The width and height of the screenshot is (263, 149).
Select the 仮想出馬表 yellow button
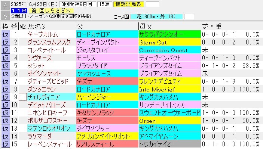[x=128, y=4]
